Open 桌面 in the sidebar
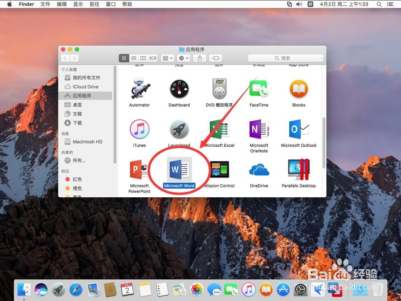 [x=85, y=105]
